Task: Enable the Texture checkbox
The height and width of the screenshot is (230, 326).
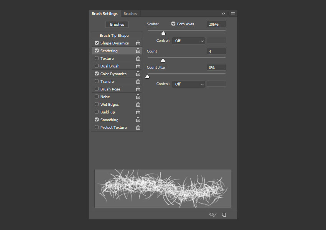Action: [x=97, y=58]
